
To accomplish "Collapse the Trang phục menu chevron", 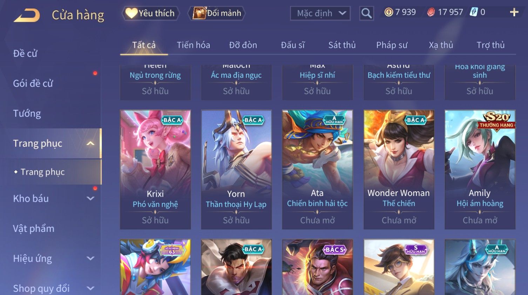I will pyautogui.click(x=90, y=143).
